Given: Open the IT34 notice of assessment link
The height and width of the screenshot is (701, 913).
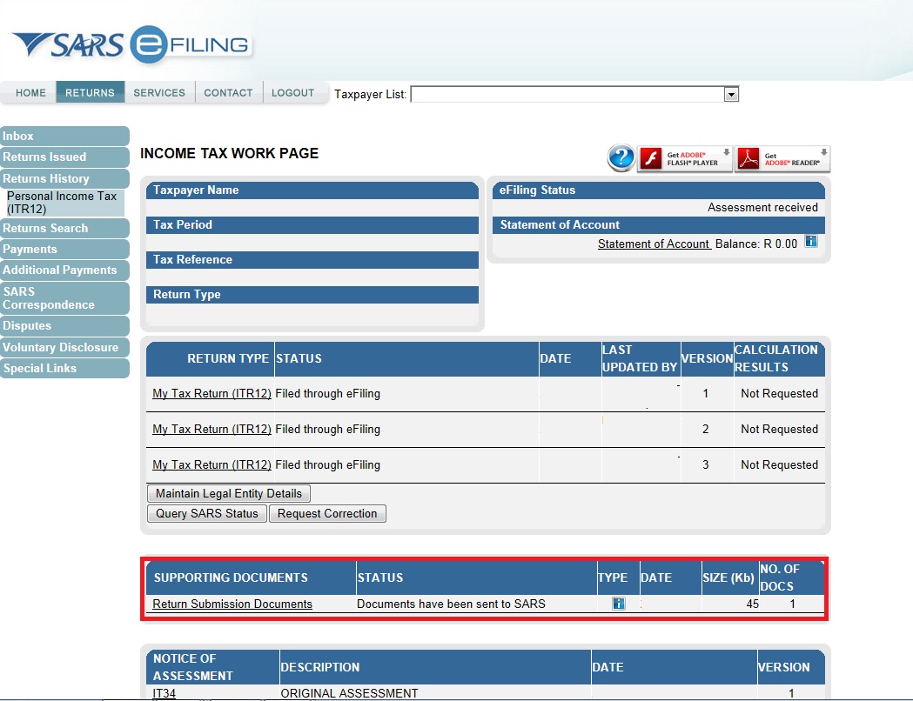Looking at the screenshot, I should 164,693.
